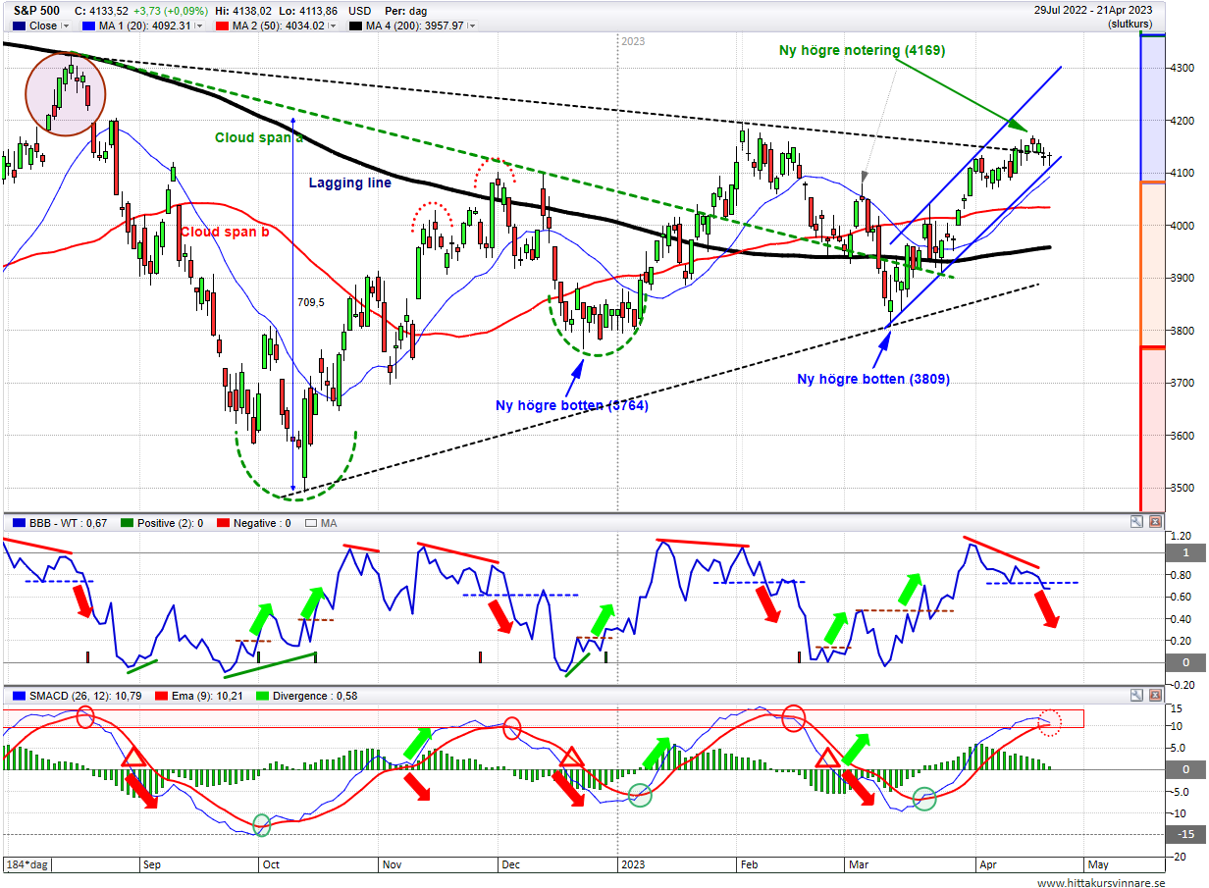Screen dimensions: 1209x888
Task: Click the 'BBB - WT : 0,67' legend label
Action: click(x=70, y=523)
